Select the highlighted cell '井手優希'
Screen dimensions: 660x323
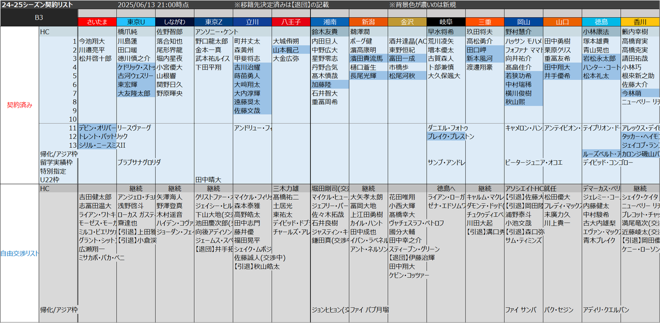point(562,76)
